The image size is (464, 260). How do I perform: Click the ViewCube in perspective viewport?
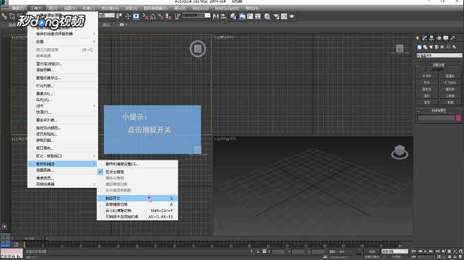coord(400,152)
